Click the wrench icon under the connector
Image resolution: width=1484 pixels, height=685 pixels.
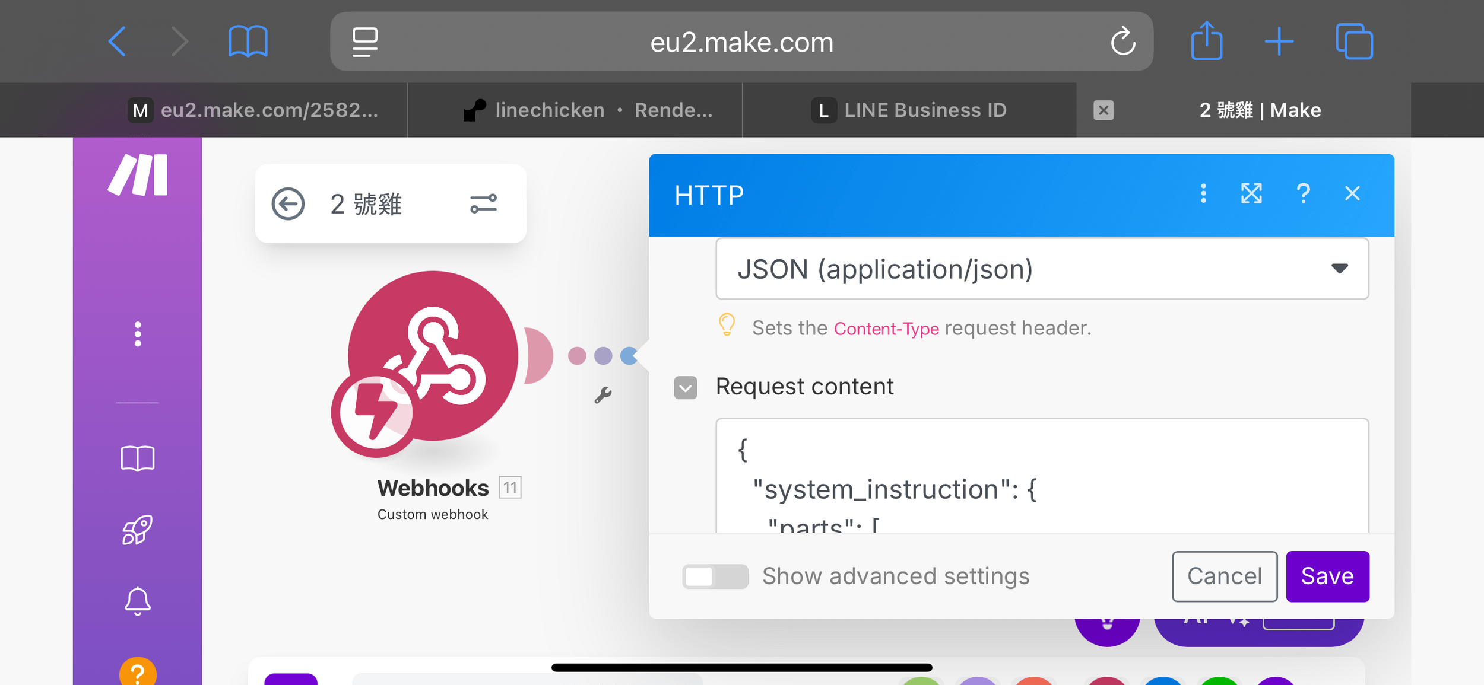click(603, 395)
